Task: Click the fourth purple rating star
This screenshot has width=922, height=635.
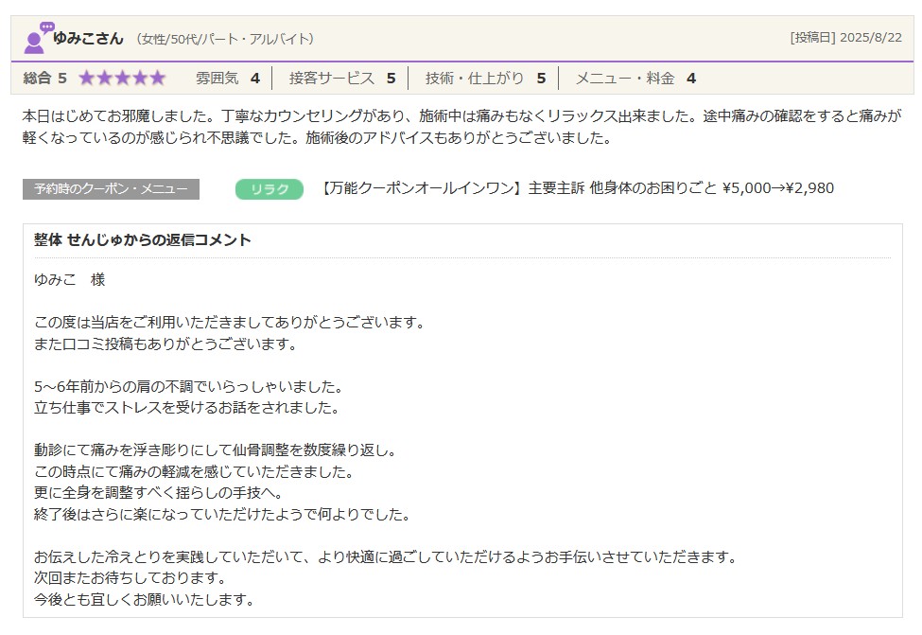Action: pos(140,78)
